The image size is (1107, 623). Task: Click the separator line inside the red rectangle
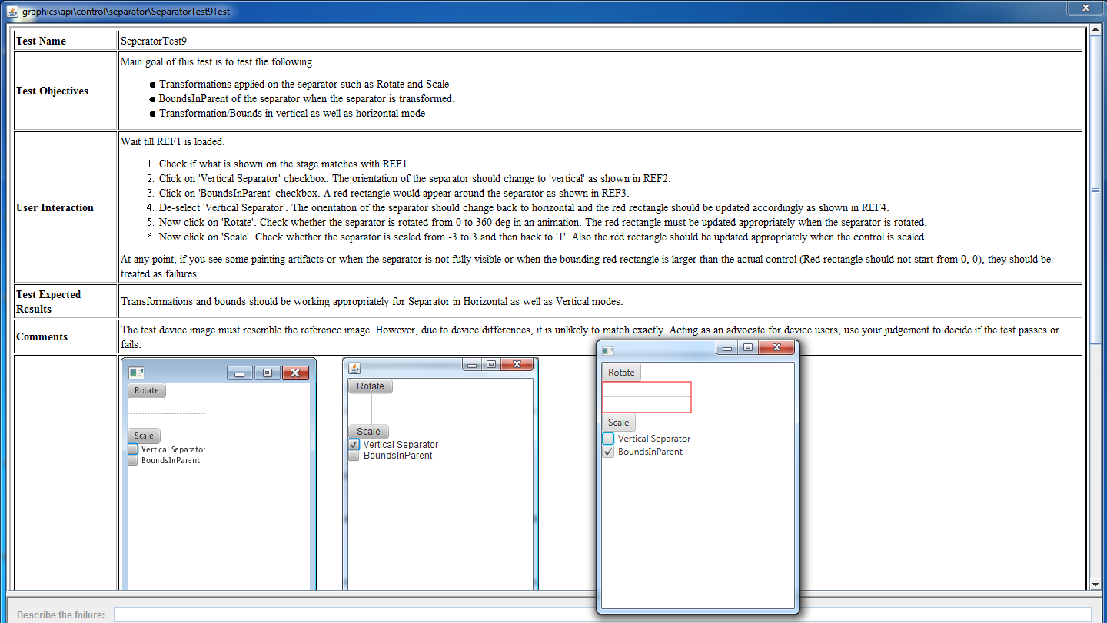[647, 397]
